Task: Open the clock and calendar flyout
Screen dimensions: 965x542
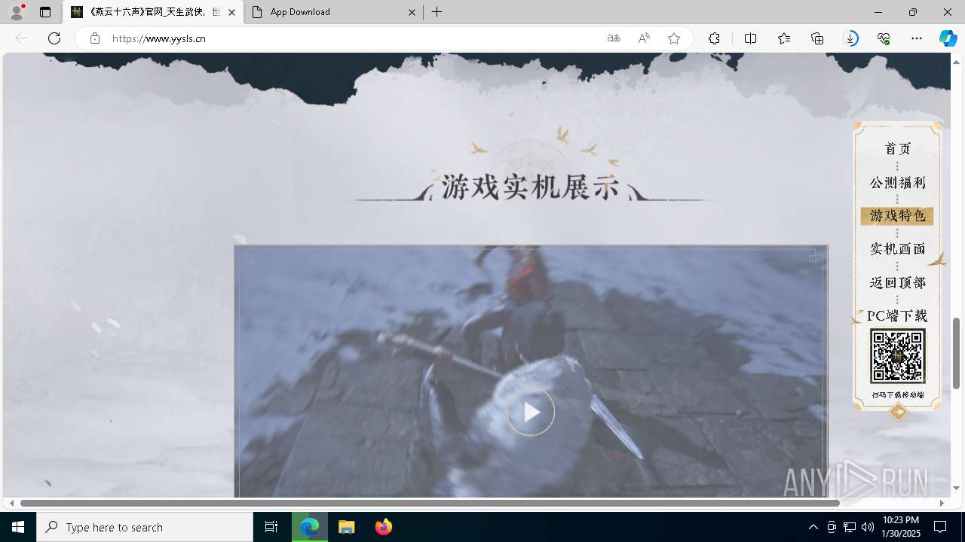Action: (x=900, y=527)
